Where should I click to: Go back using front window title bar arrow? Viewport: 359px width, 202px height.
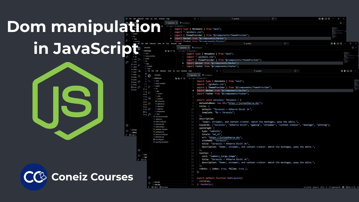click(x=217, y=71)
